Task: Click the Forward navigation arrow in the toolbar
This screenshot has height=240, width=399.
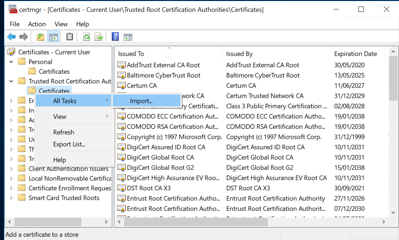Action: 23,36
